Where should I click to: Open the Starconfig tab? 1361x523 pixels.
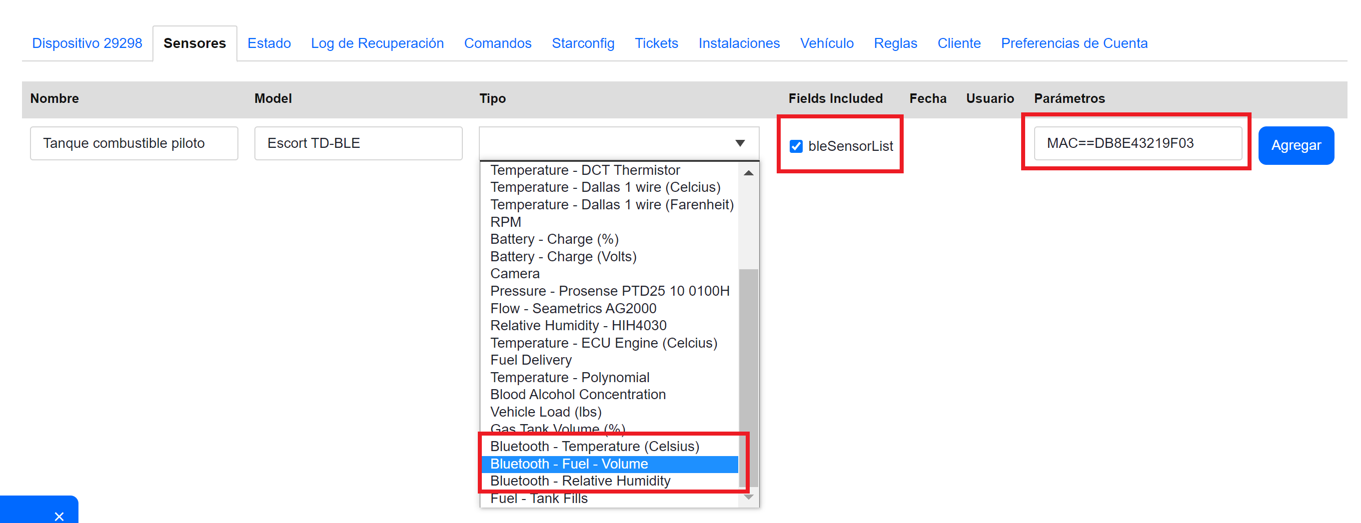pyautogui.click(x=583, y=43)
